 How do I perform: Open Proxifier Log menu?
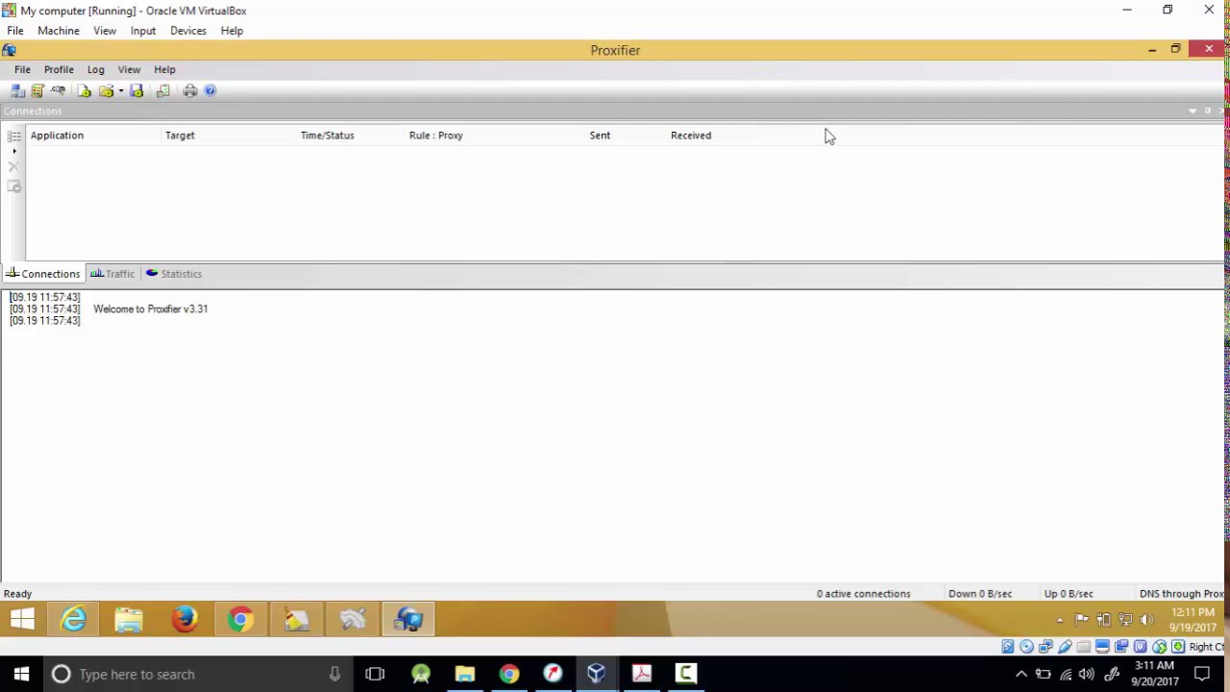coord(95,69)
